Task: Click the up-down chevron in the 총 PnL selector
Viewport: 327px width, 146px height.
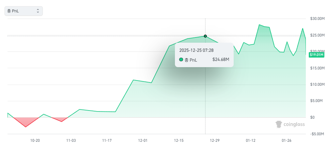Action: pyautogui.click(x=38, y=11)
